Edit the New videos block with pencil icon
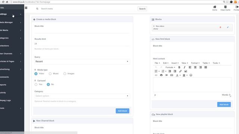The image size is (239, 134). tap(228, 27)
